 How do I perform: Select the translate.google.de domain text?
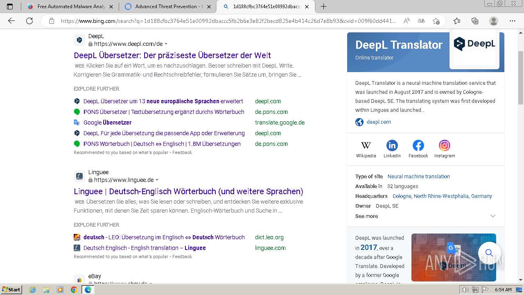coord(280,123)
